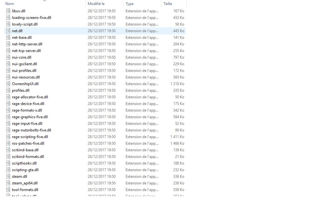
Task: Select the steam_api64.dll file icon
Action: coord(8,183)
